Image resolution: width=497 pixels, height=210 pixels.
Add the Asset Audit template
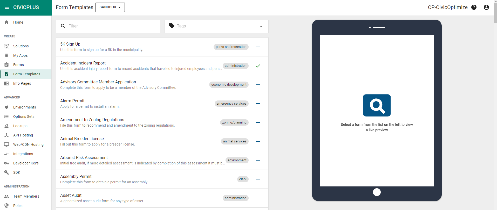tap(258, 198)
